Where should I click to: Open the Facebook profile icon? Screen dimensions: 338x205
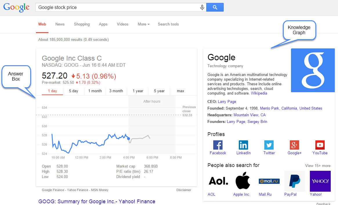218,145
